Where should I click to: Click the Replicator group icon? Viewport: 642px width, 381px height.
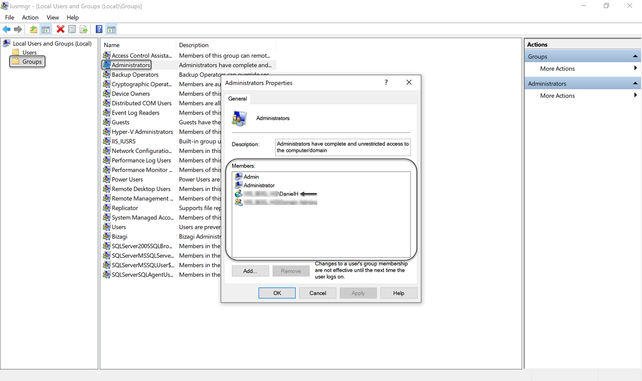pyautogui.click(x=106, y=208)
